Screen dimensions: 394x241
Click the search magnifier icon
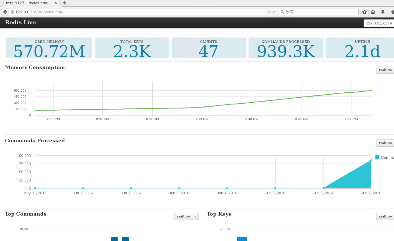click(282, 12)
